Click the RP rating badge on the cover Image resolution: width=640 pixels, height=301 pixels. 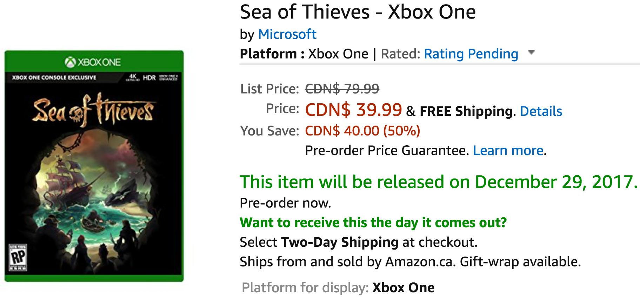point(18,258)
